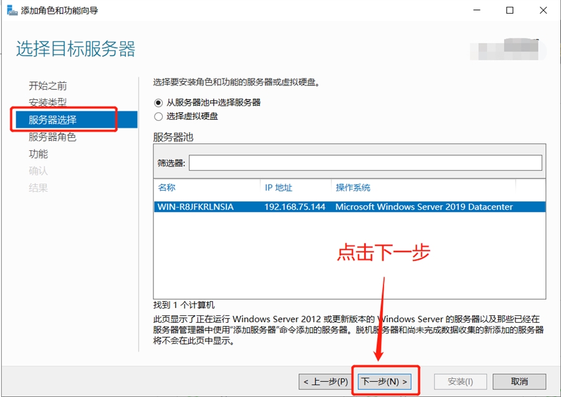Maximize the wizard window

pyautogui.click(x=510, y=11)
